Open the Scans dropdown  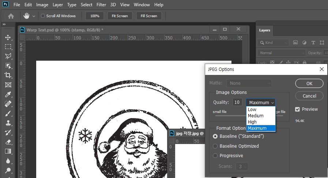coord(242,167)
